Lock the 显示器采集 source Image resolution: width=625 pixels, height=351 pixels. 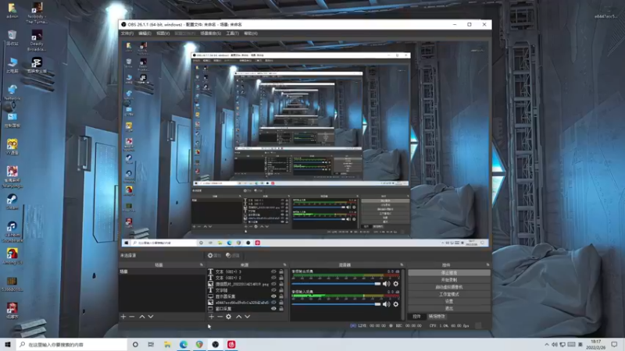[x=281, y=296]
